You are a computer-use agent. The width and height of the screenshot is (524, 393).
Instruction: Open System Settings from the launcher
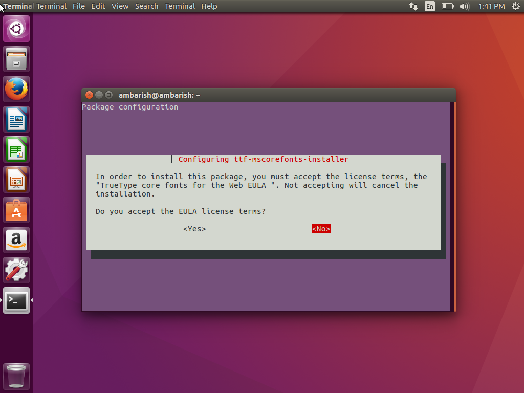coord(16,270)
